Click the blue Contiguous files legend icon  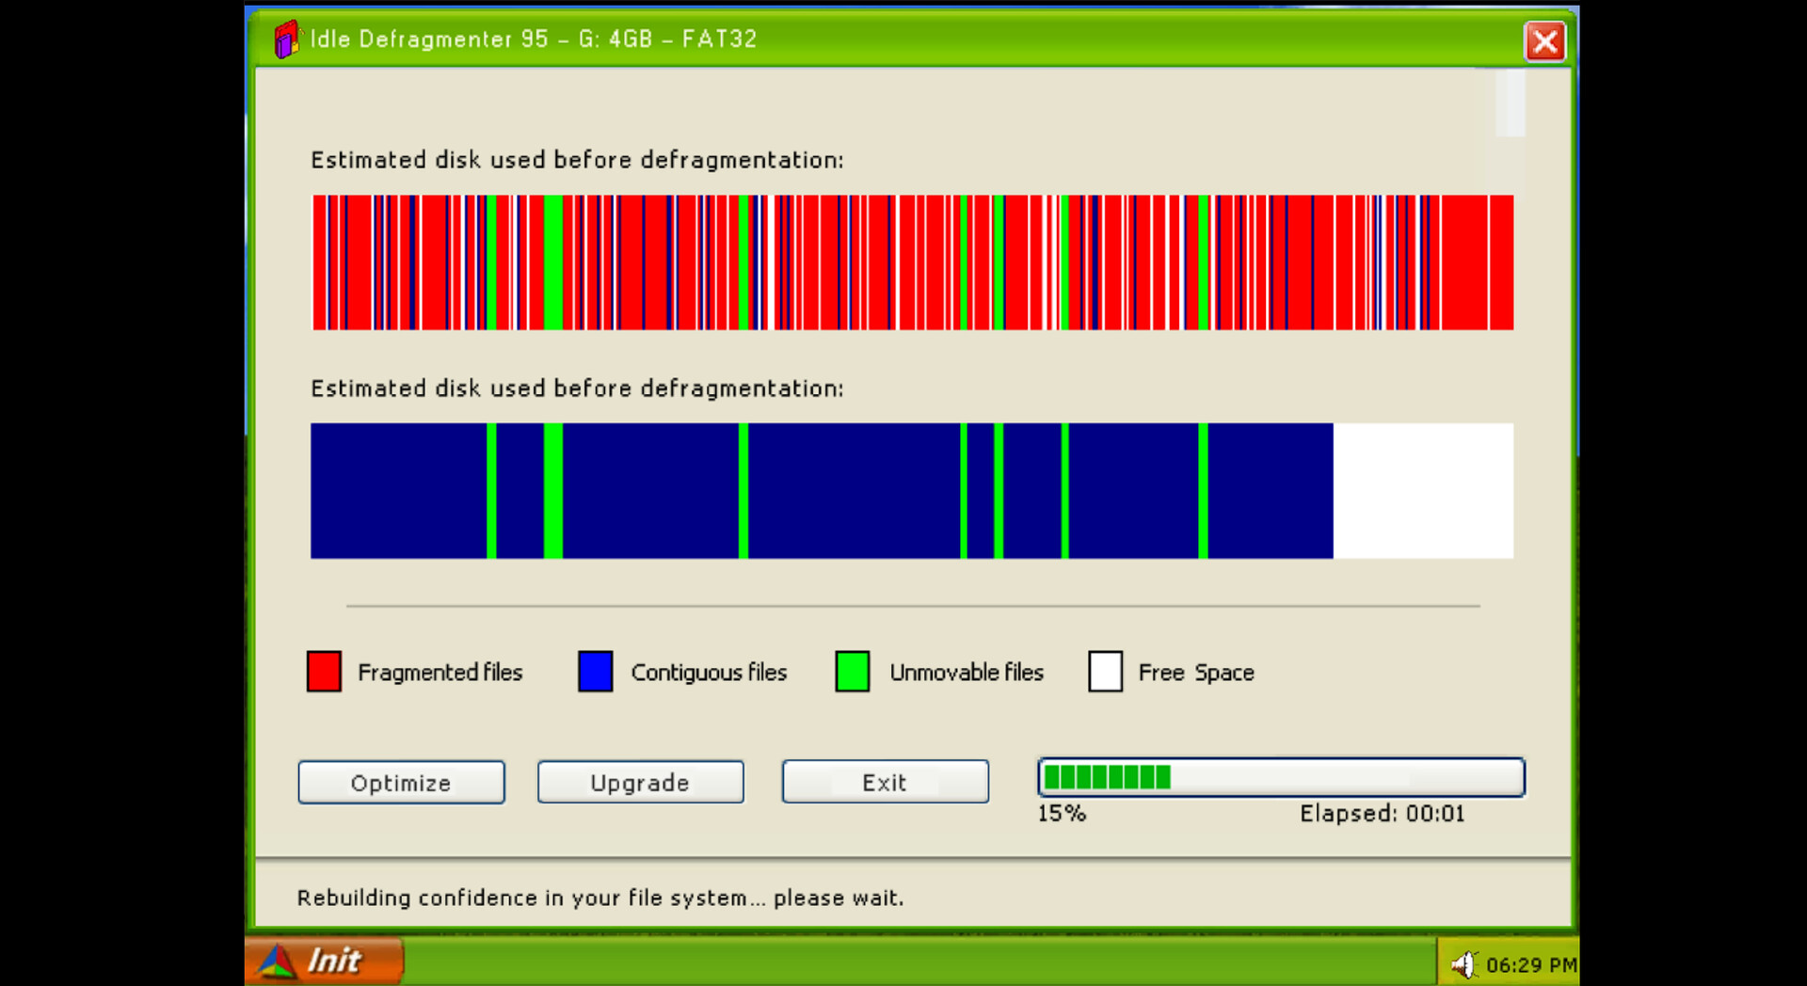[595, 672]
